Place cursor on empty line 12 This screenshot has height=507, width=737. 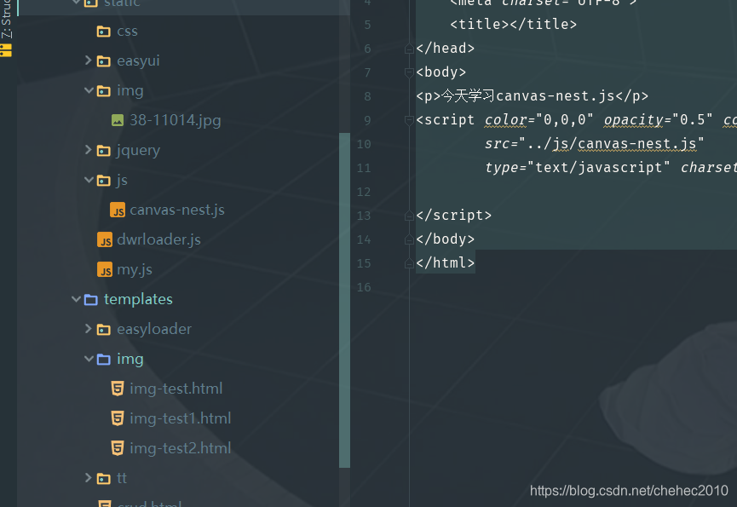tap(576, 193)
